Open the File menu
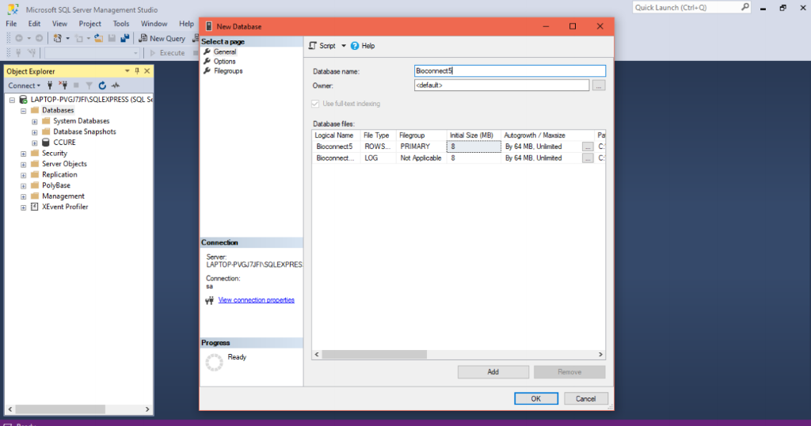 click(11, 24)
